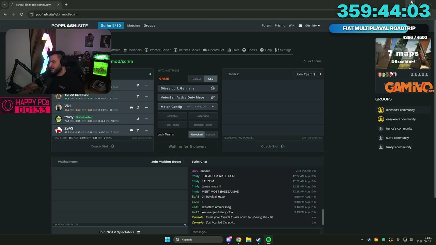
Task: Click the exit scrim link
Action: (312, 61)
